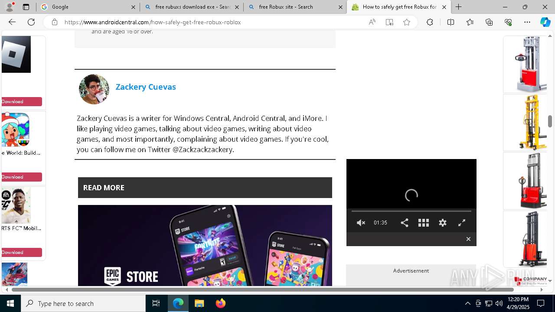This screenshot has width=555, height=312.
Task: Open Immersive Reader from the address bar
Action: pos(389,22)
